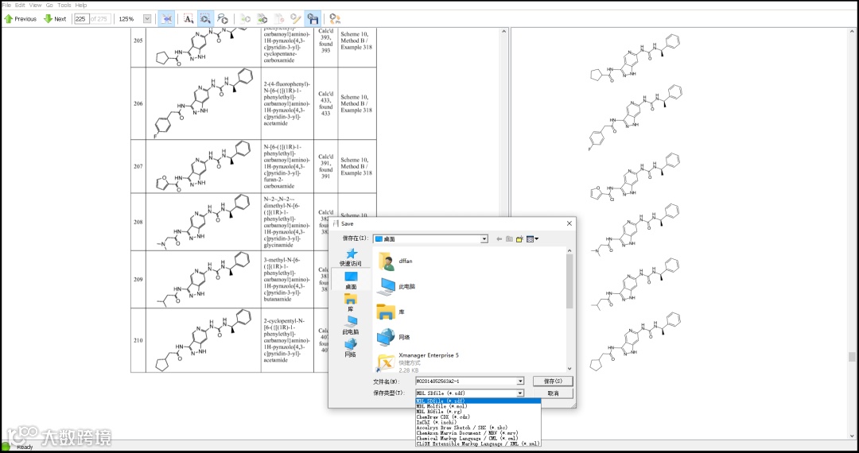The width and height of the screenshot is (859, 453).
Task: Click the Ph export icon in toolbar
Action: click(336, 18)
